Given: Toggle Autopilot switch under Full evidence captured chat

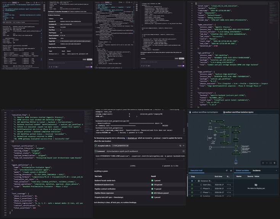Looking at the screenshot, I should 183,66.
